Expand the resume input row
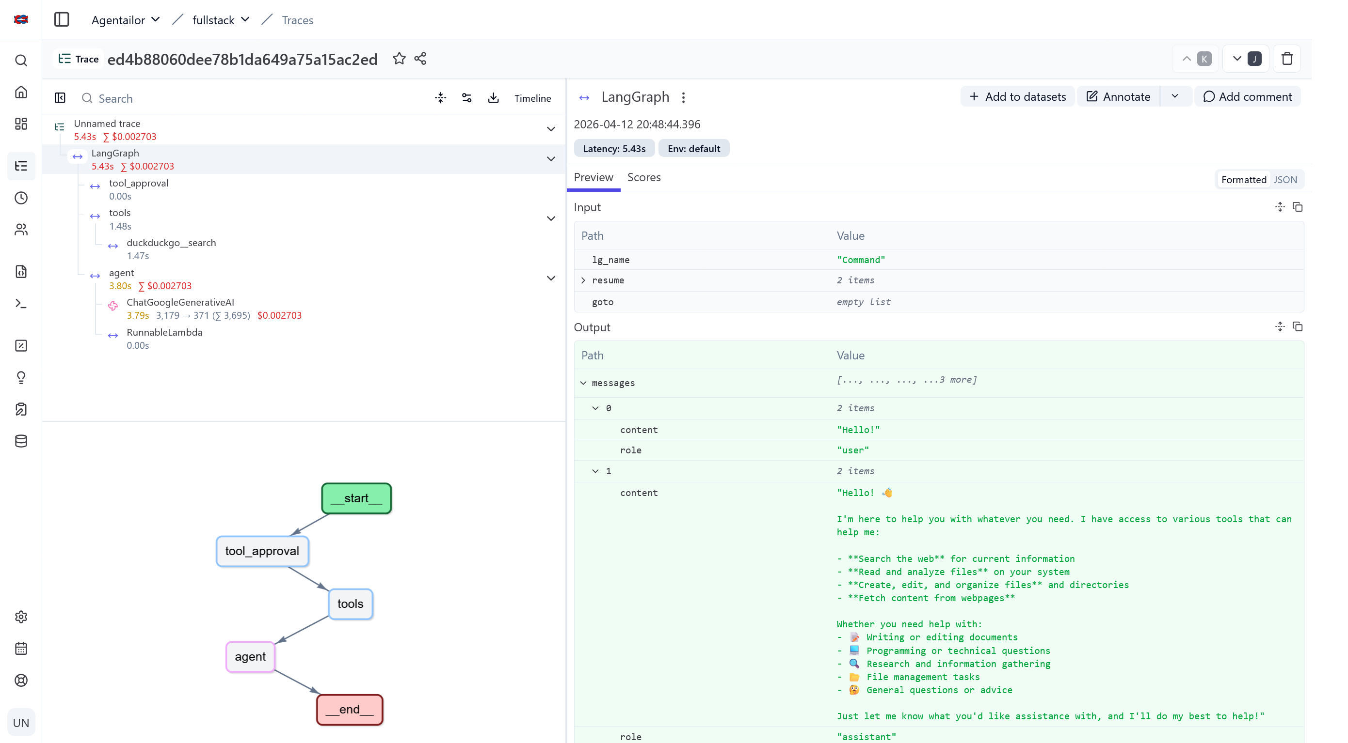 click(x=583, y=280)
